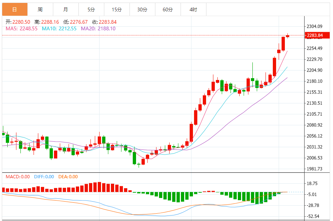The height and width of the screenshot is (221, 333).
Task: Click the 2229.70 price axis label
Action: pyautogui.click(x=314, y=59)
